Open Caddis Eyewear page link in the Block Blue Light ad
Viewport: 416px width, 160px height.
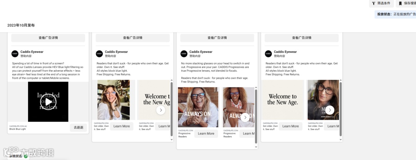[x=32, y=52]
